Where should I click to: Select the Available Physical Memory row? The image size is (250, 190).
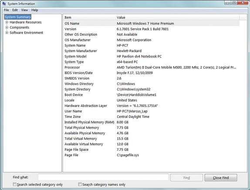click(151, 133)
